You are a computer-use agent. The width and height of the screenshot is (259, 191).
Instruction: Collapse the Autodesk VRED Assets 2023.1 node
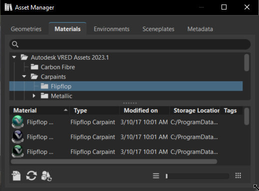(x=14, y=57)
